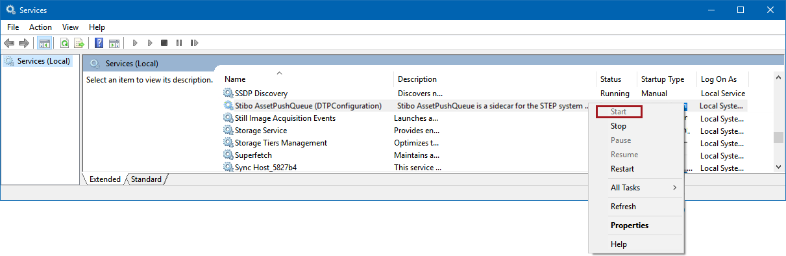Screen dimensions: 786x256
Task: Open the Action menu
Action: tap(40, 27)
